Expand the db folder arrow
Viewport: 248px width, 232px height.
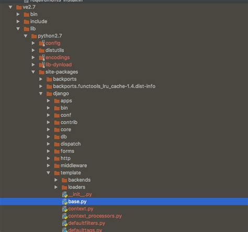(x=49, y=137)
